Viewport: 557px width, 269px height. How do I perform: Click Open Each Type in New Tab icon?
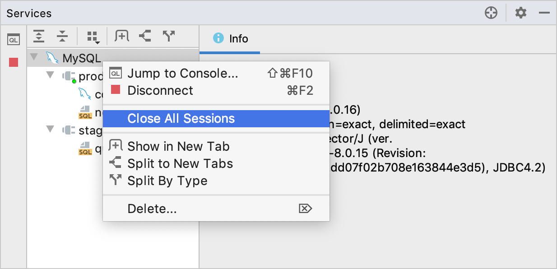click(x=168, y=36)
